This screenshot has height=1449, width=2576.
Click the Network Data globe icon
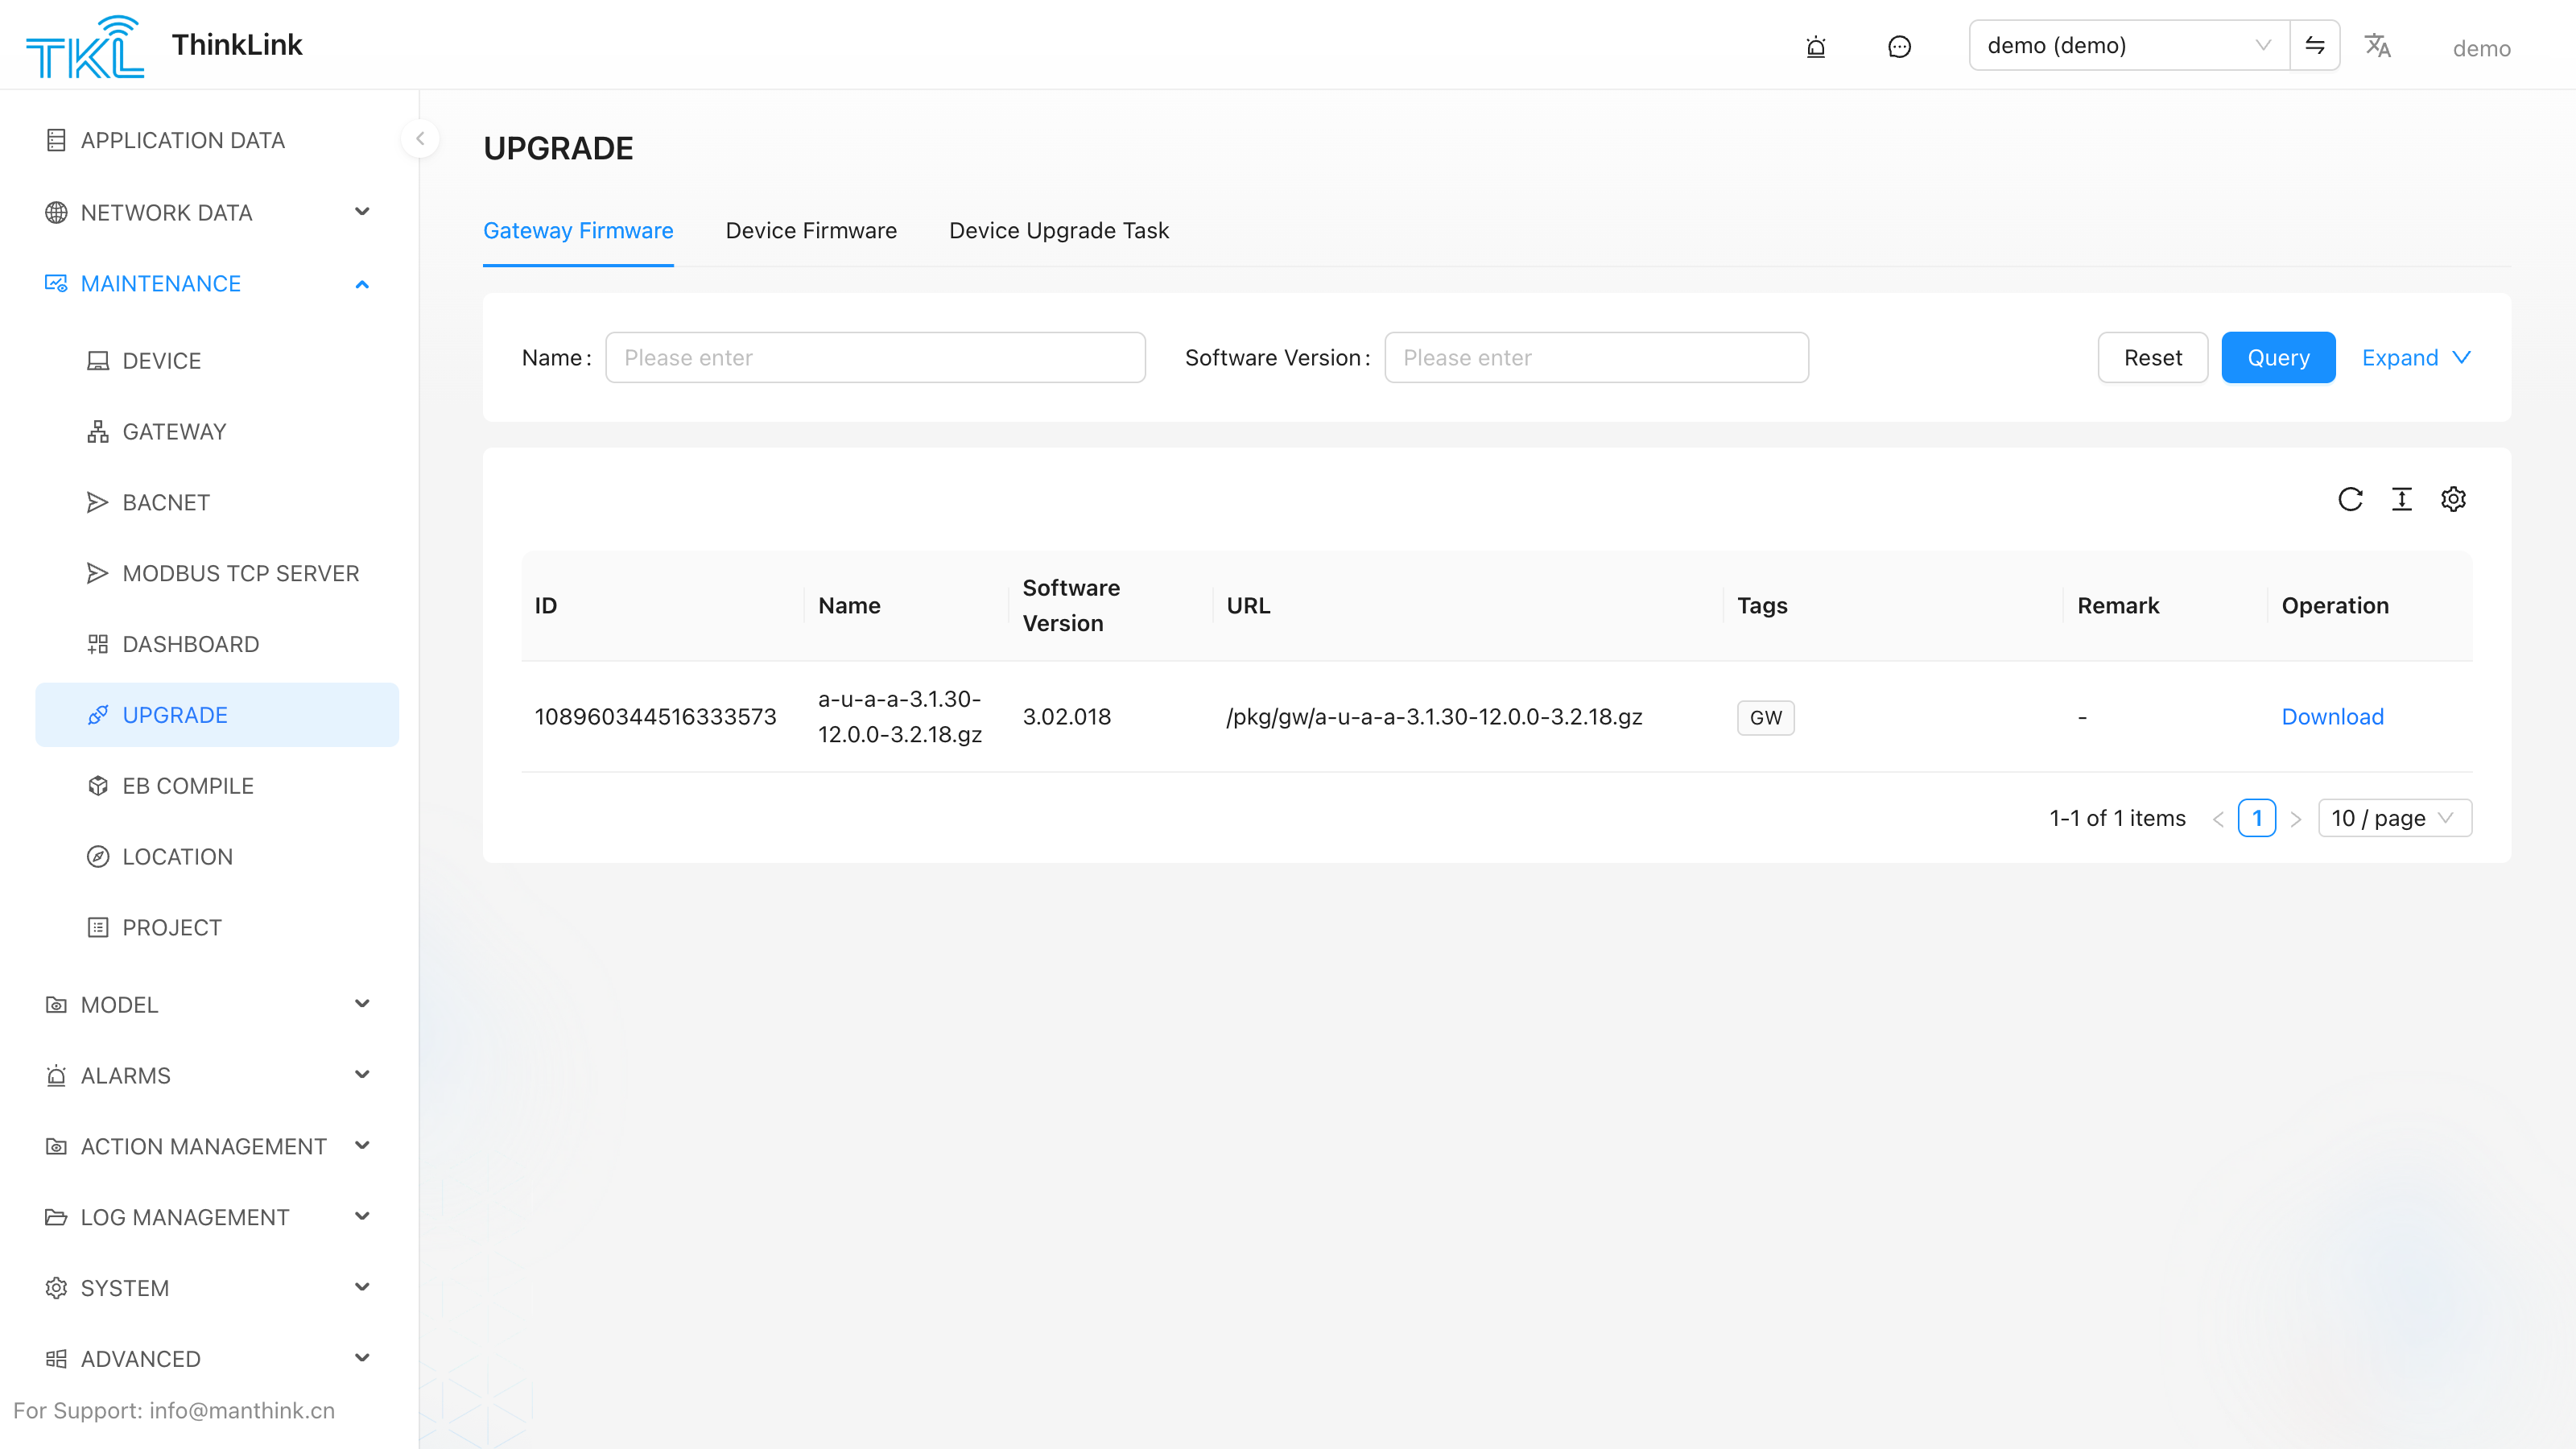(56, 212)
